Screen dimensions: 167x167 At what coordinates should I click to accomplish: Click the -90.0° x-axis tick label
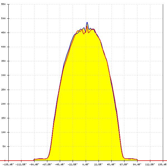35,164
